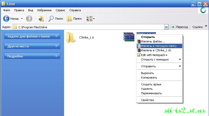The height and width of the screenshot is (116, 209).
Task: Choose 'Переименовать' entry
Action: tap(159, 93)
